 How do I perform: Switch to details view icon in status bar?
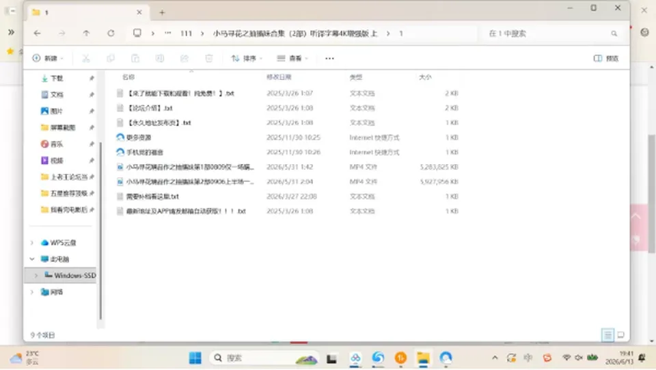[607, 335]
